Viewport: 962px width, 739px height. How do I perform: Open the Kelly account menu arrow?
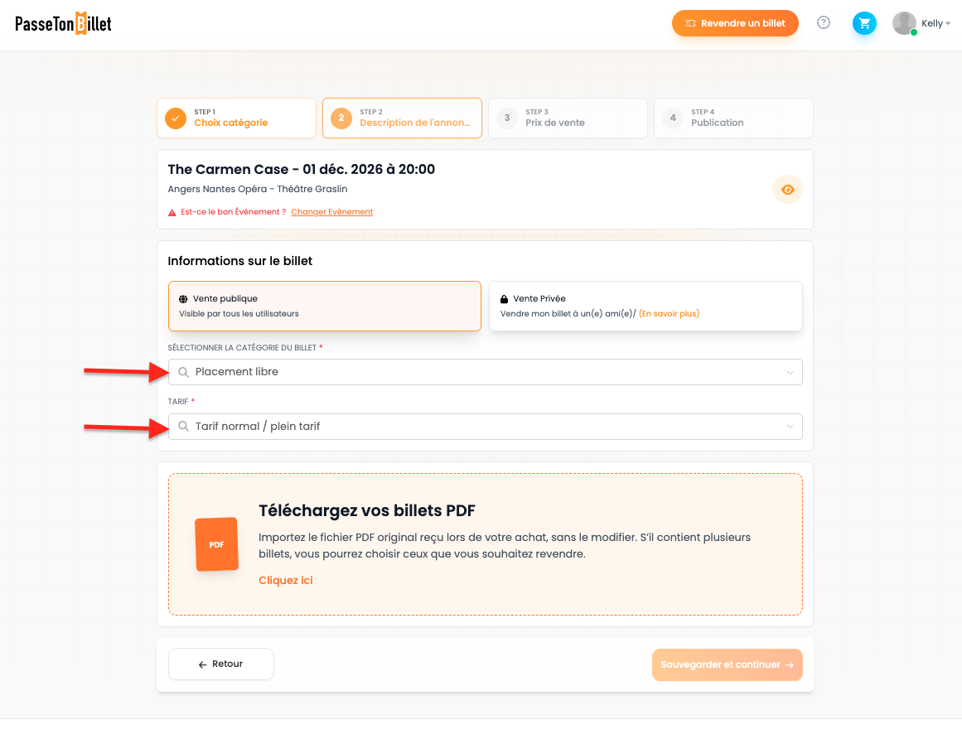point(948,23)
